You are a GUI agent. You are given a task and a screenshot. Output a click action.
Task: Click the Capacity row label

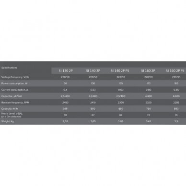(x=10, y=109)
